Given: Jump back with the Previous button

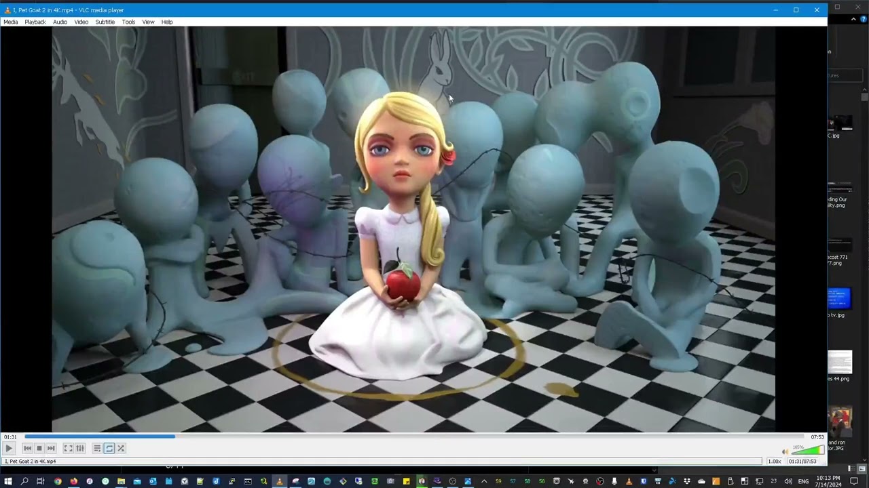Looking at the screenshot, I should 27,448.
